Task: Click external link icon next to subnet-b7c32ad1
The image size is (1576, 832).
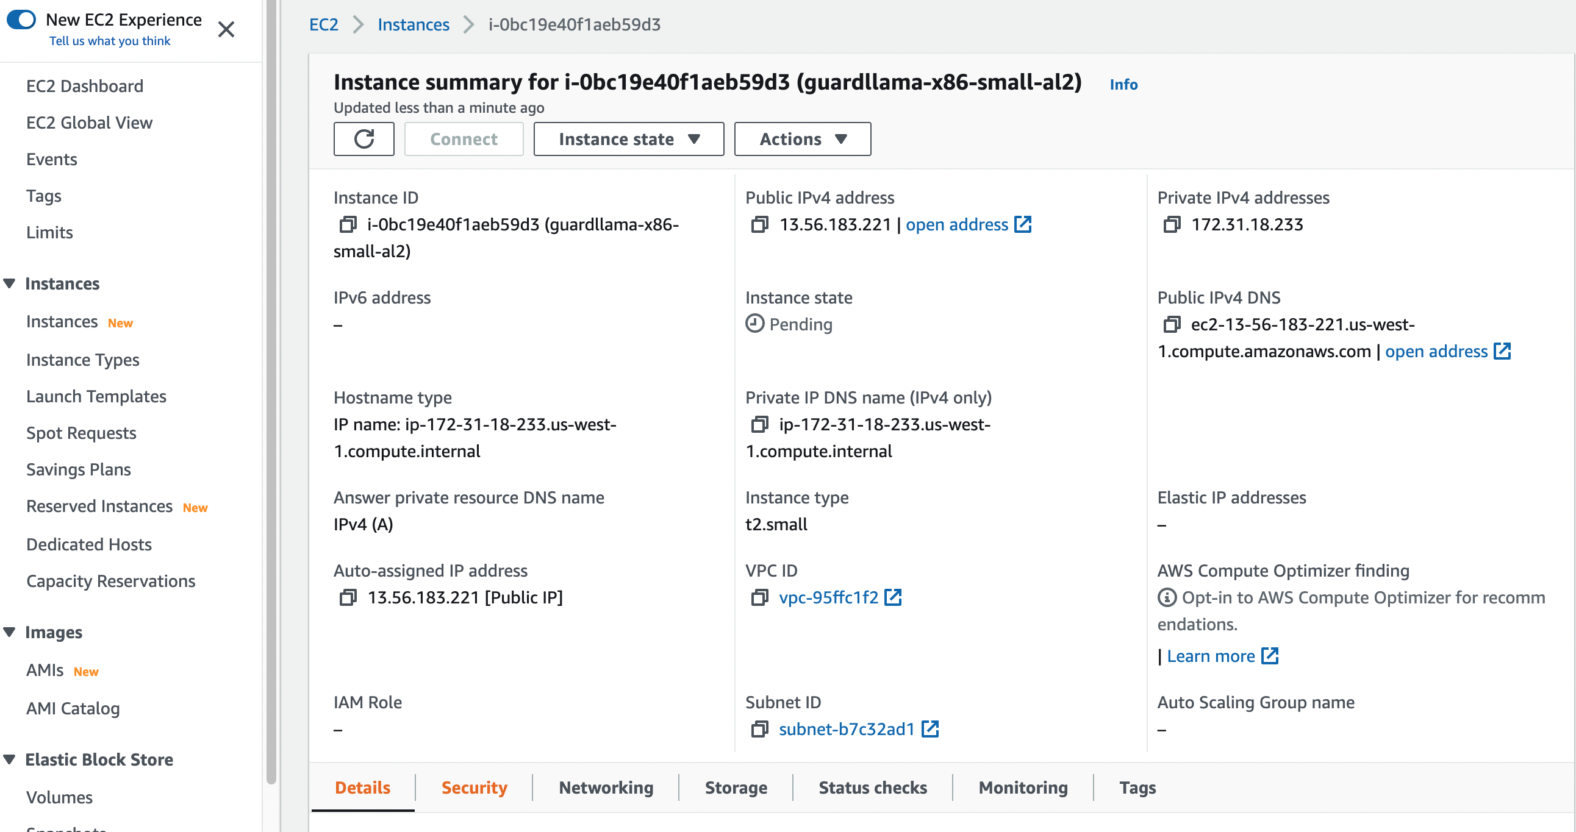Action: 930,730
